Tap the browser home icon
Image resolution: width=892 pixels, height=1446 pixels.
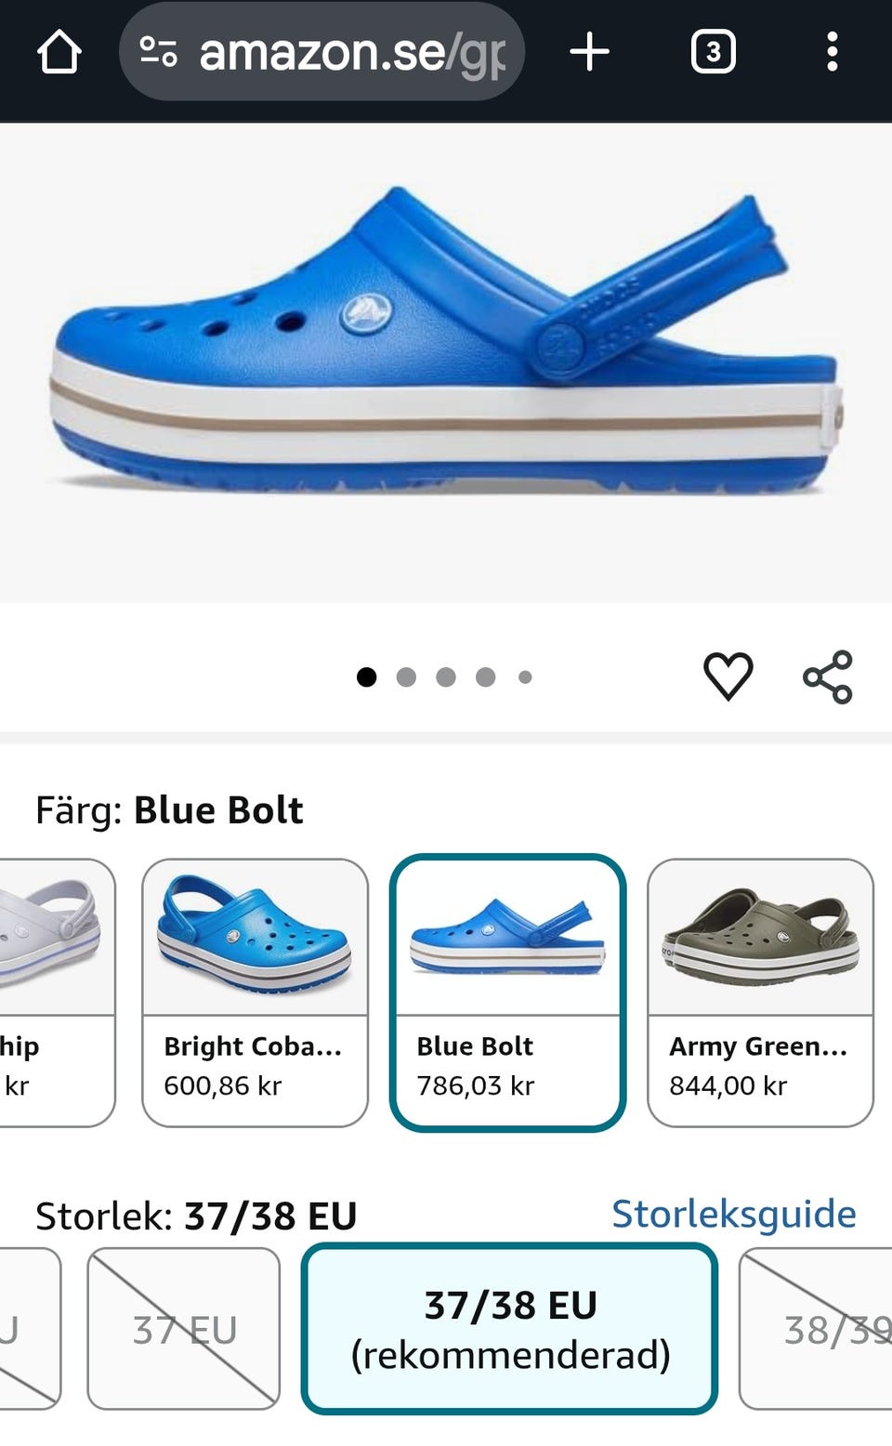click(x=59, y=52)
